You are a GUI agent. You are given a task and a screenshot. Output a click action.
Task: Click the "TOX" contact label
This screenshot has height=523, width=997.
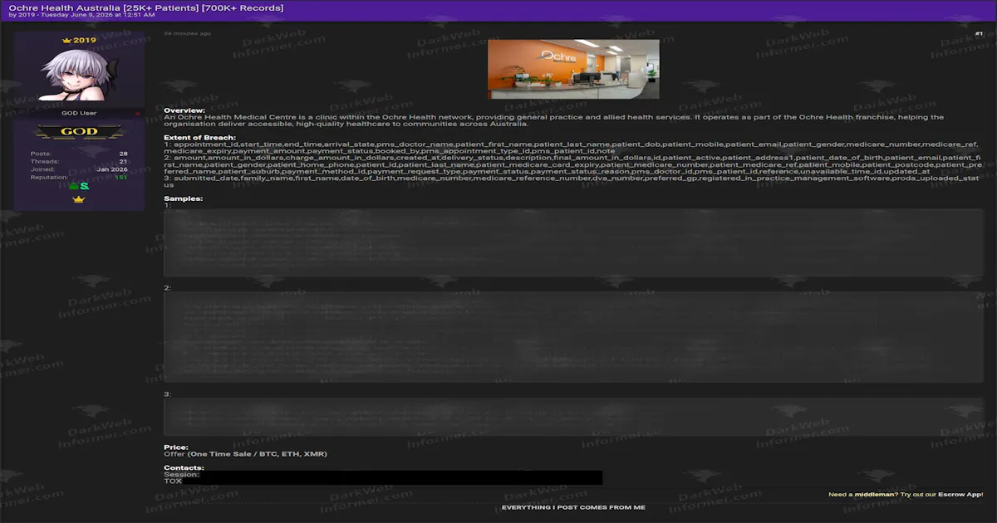pyautogui.click(x=173, y=481)
